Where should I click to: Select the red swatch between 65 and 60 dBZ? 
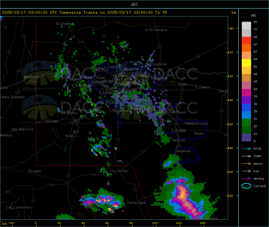tap(246, 40)
